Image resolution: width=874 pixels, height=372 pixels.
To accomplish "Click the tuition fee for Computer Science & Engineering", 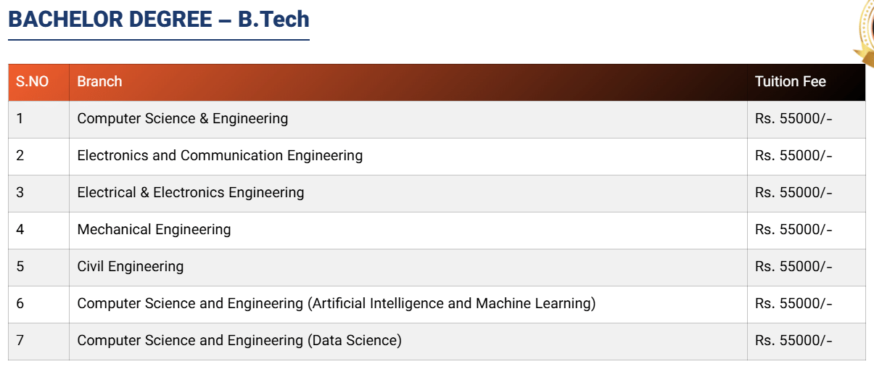I will tap(793, 119).
